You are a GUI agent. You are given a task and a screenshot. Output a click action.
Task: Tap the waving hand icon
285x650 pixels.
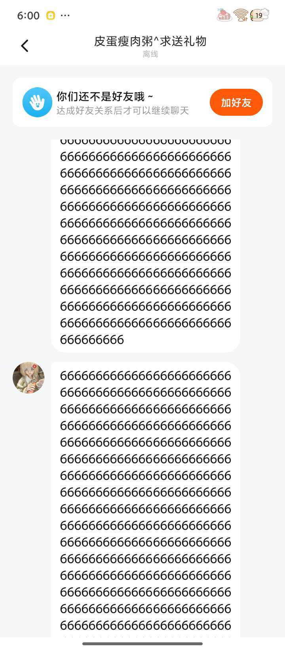37,102
